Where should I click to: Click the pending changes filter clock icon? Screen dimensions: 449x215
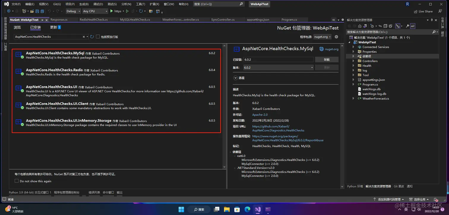click(372, 26)
